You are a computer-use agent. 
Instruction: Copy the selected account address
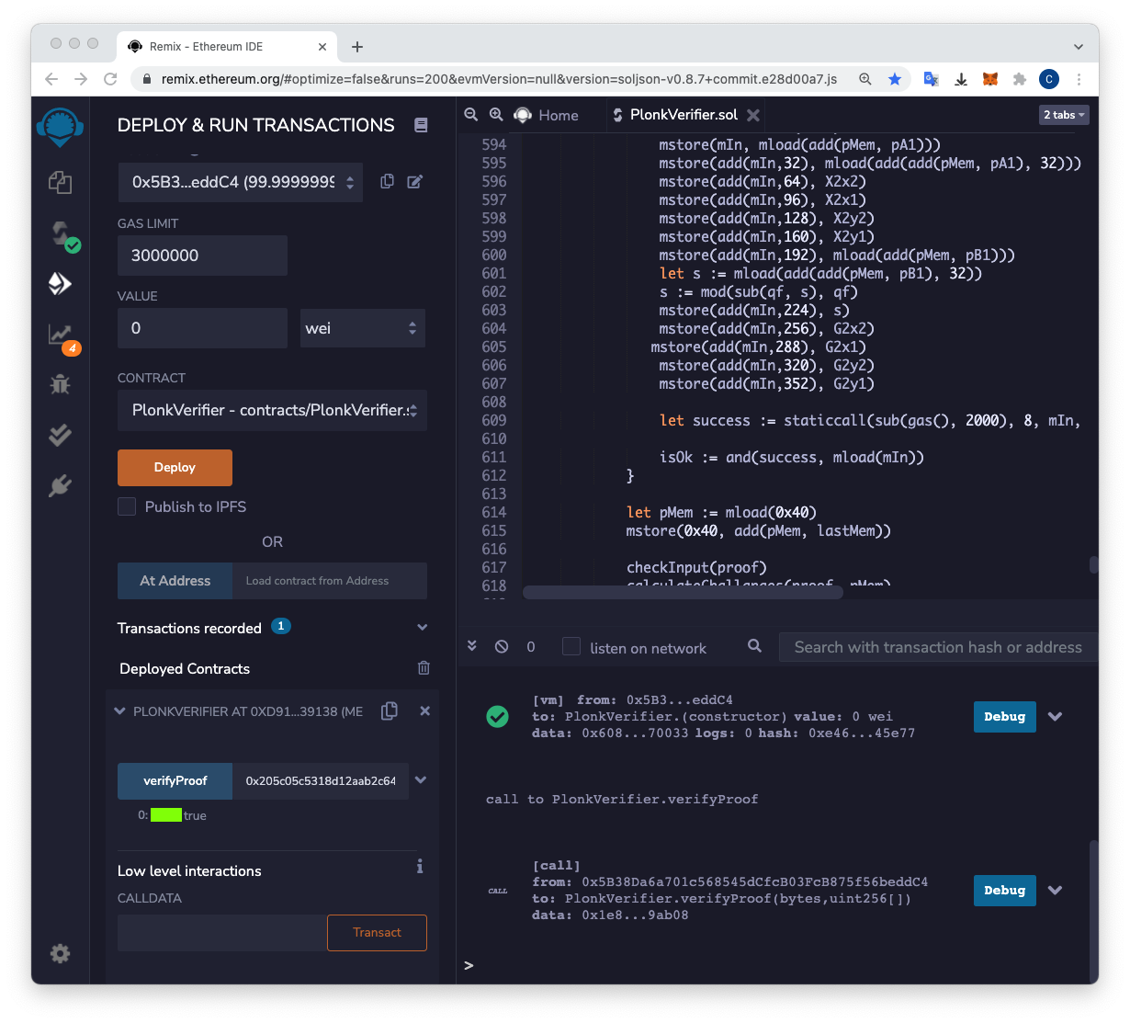[387, 181]
